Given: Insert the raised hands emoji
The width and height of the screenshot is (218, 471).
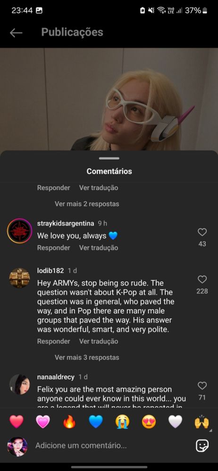Looking at the screenshot, I should click(x=202, y=422).
